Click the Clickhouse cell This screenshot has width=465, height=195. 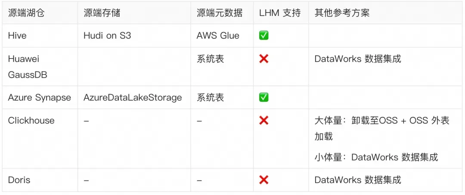click(31, 121)
